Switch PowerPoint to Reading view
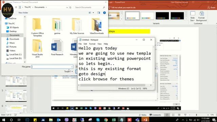This screenshot has width=217, height=122. pos(179,115)
